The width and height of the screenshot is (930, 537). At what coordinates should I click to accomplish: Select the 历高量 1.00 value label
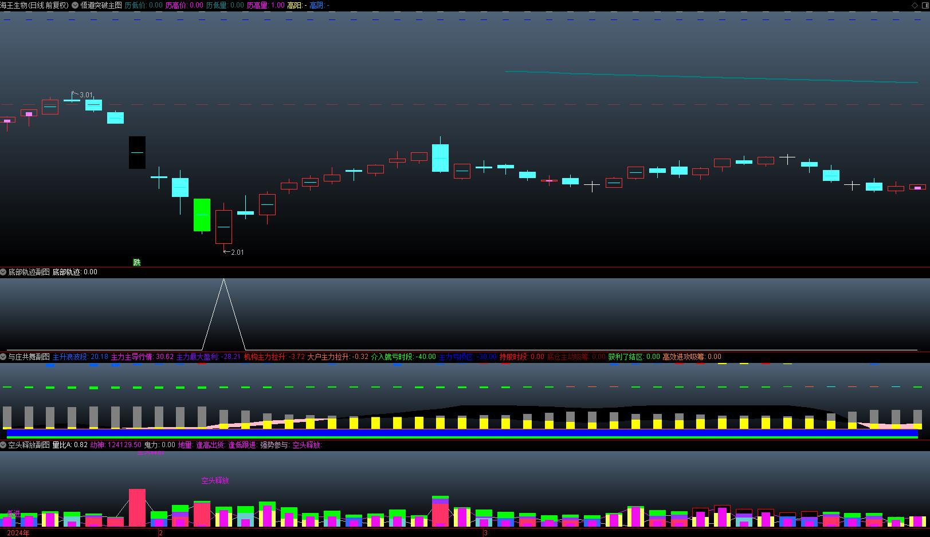coord(265,5)
